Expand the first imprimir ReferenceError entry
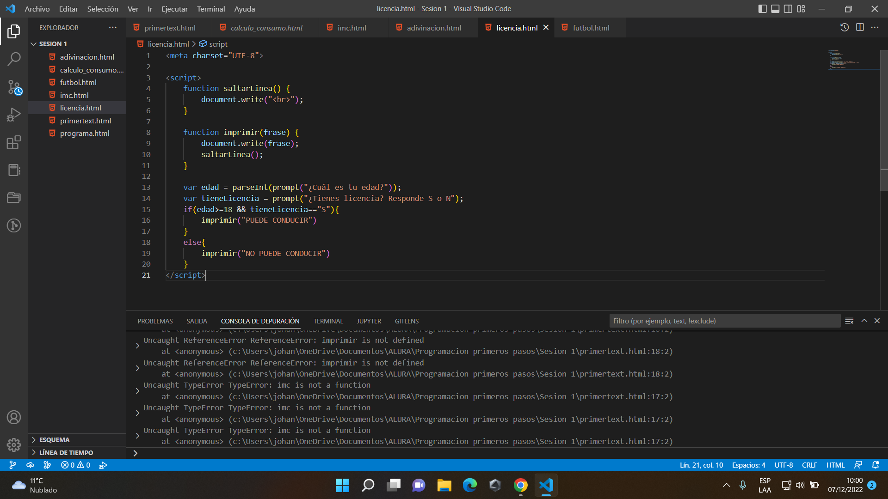This screenshot has width=888, height=499. point(137,346)
